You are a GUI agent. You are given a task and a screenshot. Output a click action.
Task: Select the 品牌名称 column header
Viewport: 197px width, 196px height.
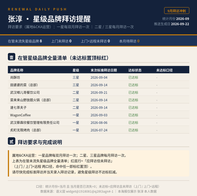17,70
